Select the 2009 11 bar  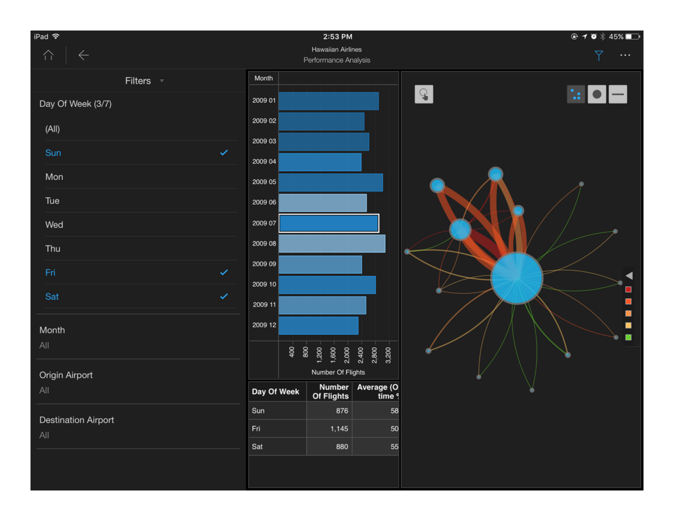click(x=322, y=305)
